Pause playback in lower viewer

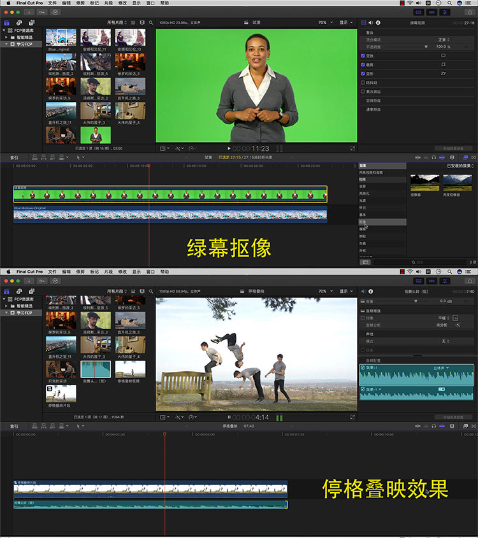pyautogui.click(x=229, y=417)
